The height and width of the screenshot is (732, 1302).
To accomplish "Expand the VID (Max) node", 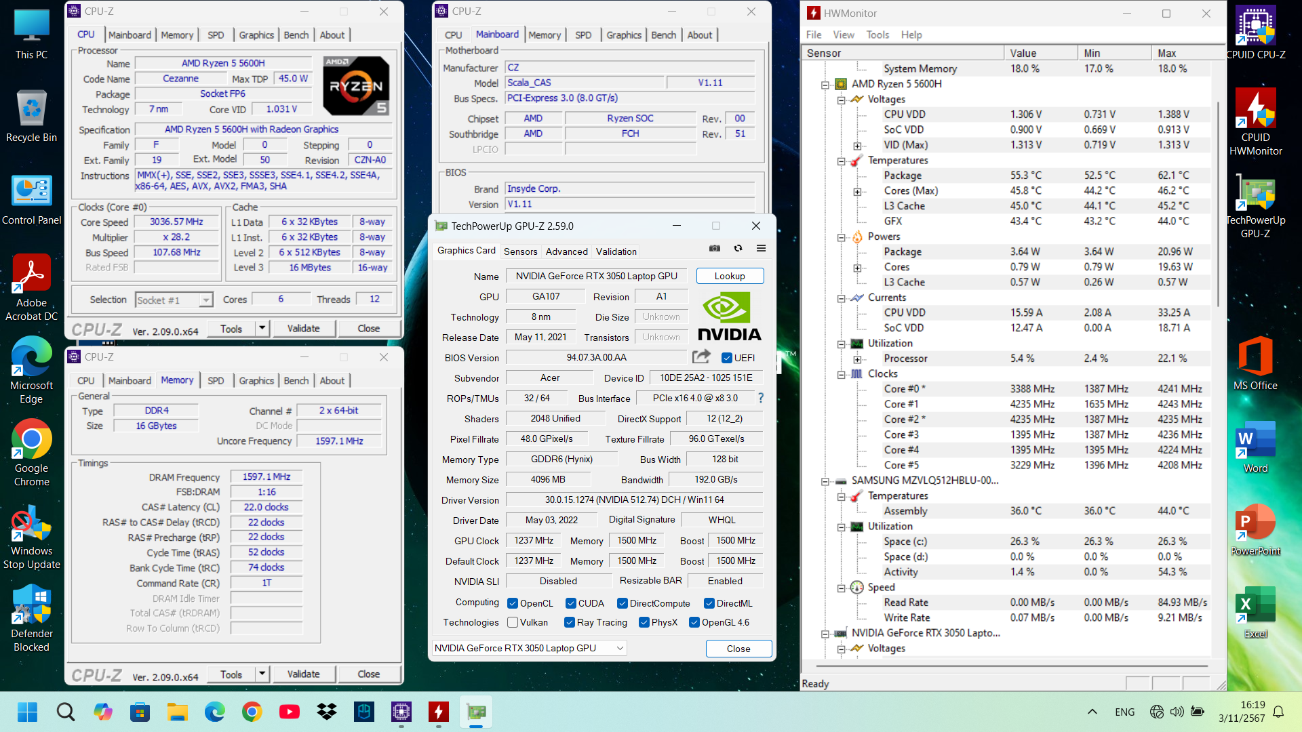I will coord(857,146).
